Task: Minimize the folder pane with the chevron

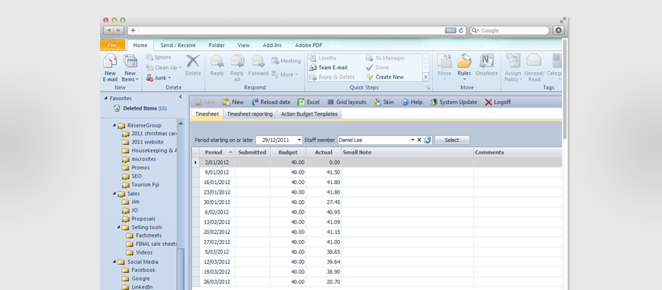Action: pos(180,97)
